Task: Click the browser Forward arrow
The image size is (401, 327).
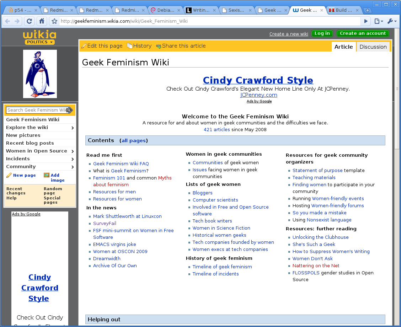Action: 17,21
